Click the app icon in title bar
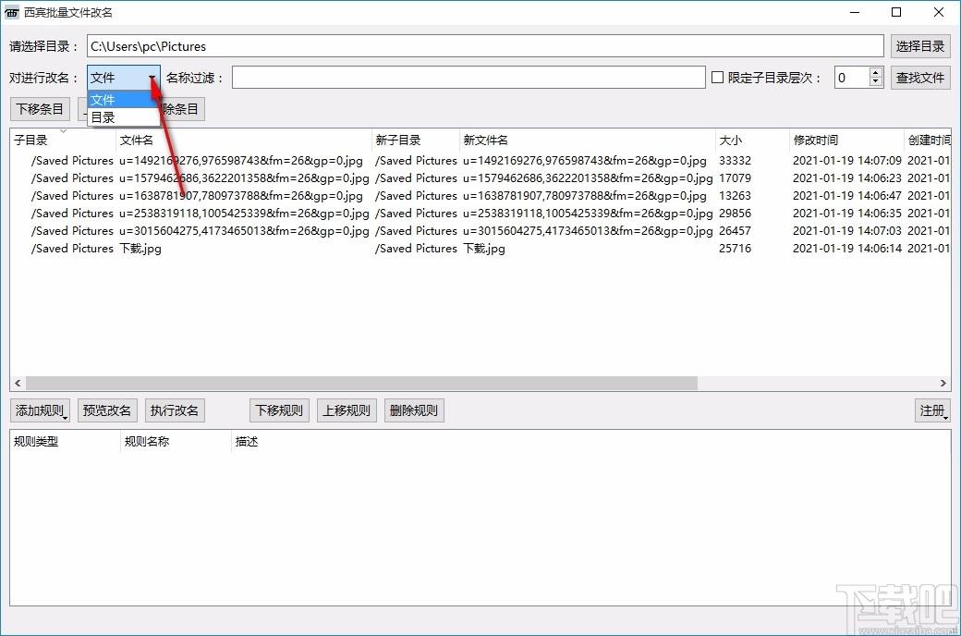Image resolution: width=961 pixels, height=636 pixels. pos(13,13)
